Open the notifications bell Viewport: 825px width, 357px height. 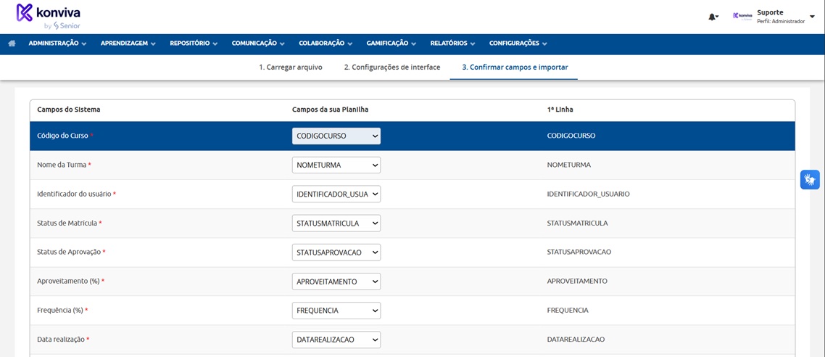[713, 17]
